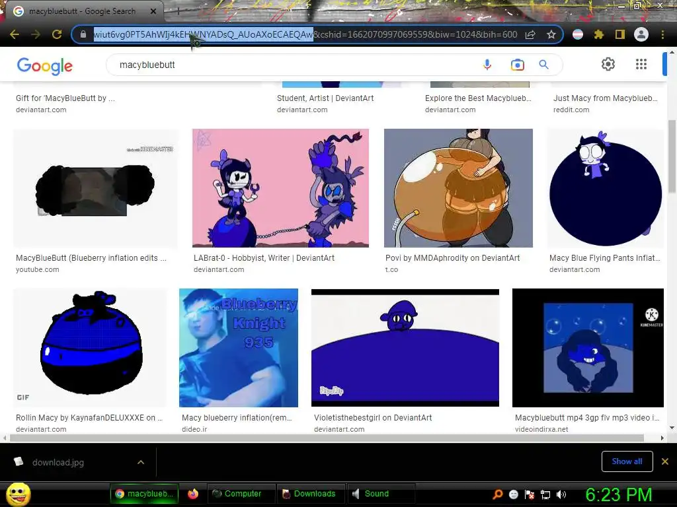Click the share page icon in address bar

point(530,34)
